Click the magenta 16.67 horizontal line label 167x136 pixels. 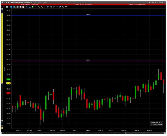pos(88,60)
